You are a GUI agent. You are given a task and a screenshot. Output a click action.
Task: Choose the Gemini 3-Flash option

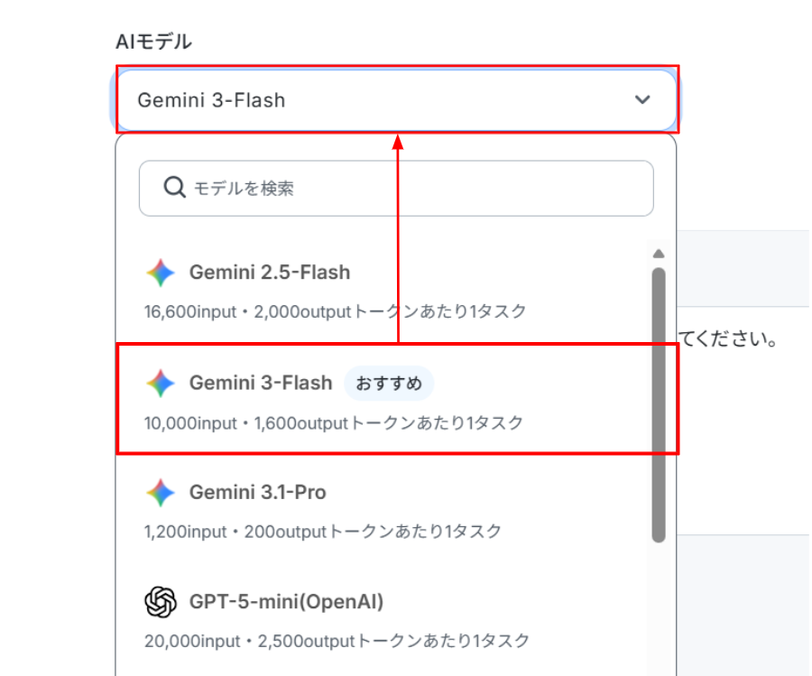(x=383, y=400)
